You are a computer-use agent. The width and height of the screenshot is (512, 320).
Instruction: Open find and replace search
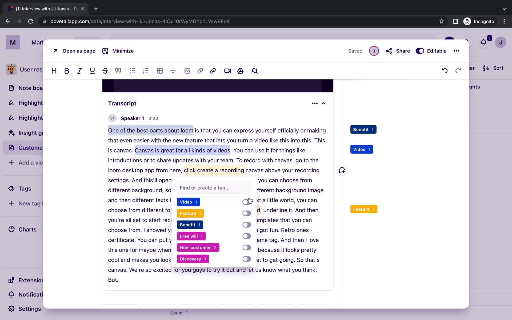255,71
